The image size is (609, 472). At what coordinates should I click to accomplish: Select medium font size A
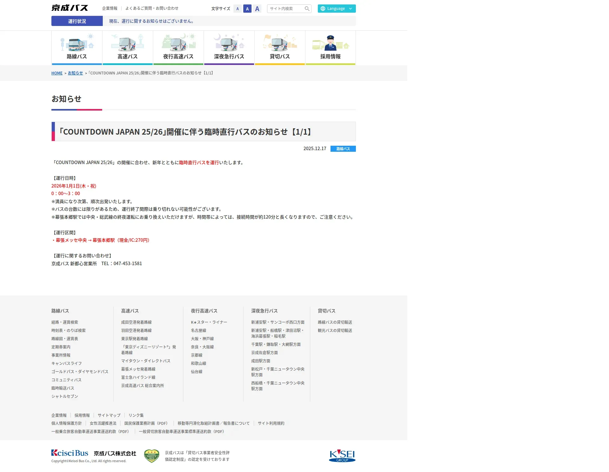(x=247, y=9)
